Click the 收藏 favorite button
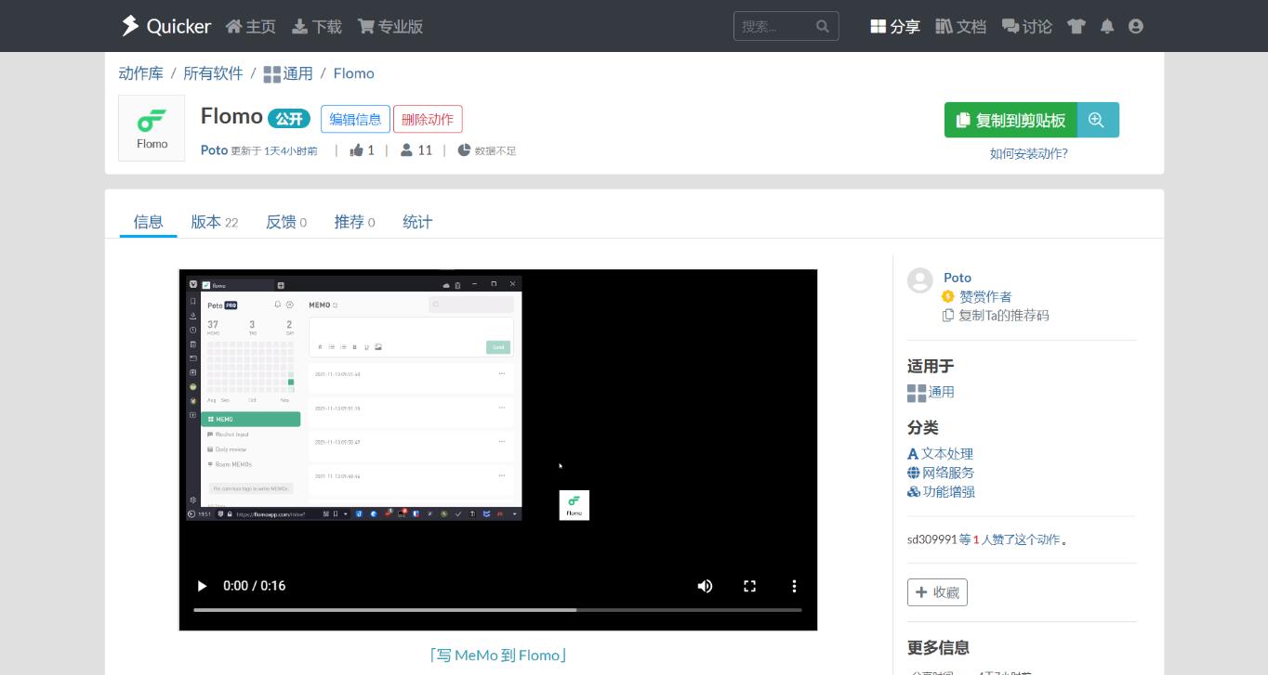The height and width of the screenshot is (675, 1268). coord(937,592)
